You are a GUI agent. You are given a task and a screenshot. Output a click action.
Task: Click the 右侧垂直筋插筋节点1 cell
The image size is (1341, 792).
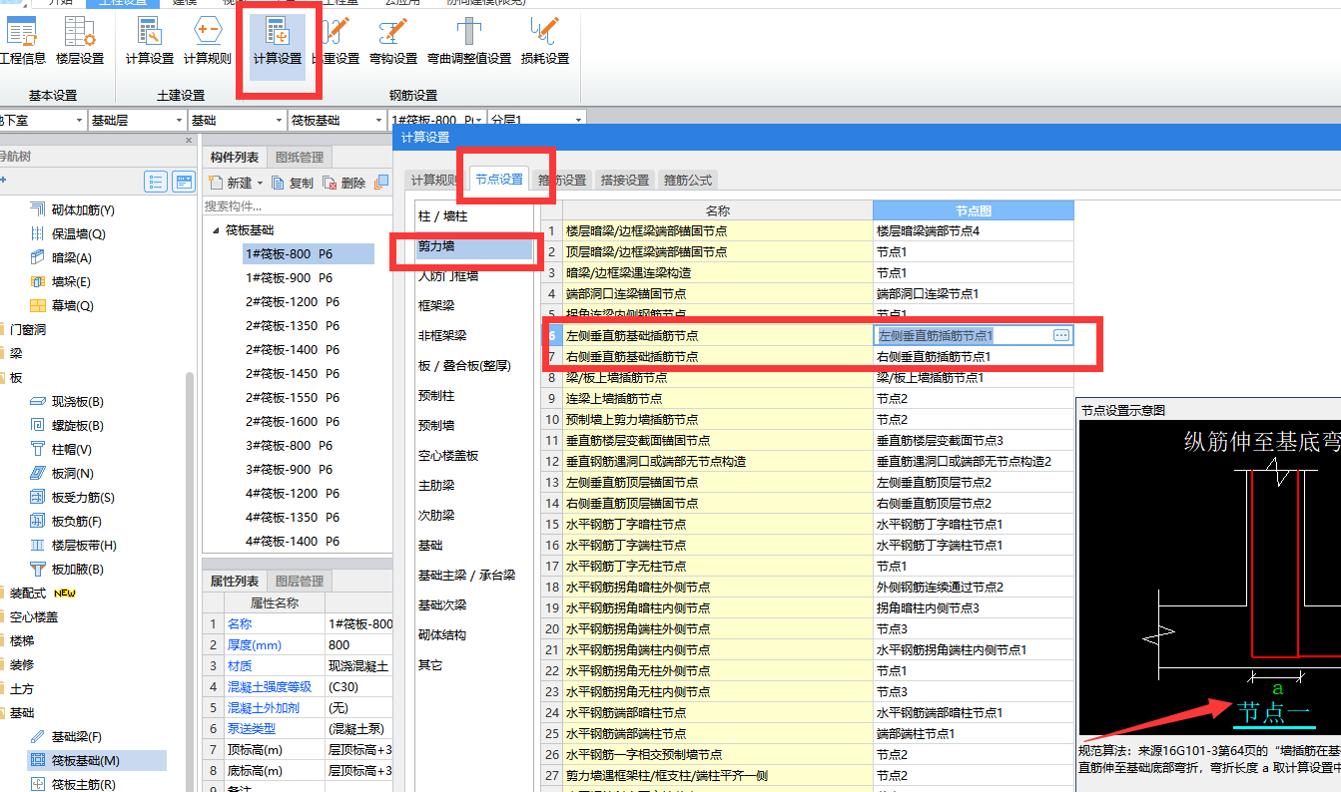973,356
